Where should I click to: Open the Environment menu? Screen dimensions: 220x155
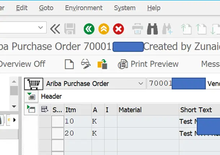click(x=84, y=8)
